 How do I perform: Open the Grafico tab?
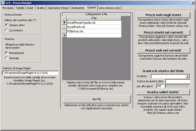(41, 8)
